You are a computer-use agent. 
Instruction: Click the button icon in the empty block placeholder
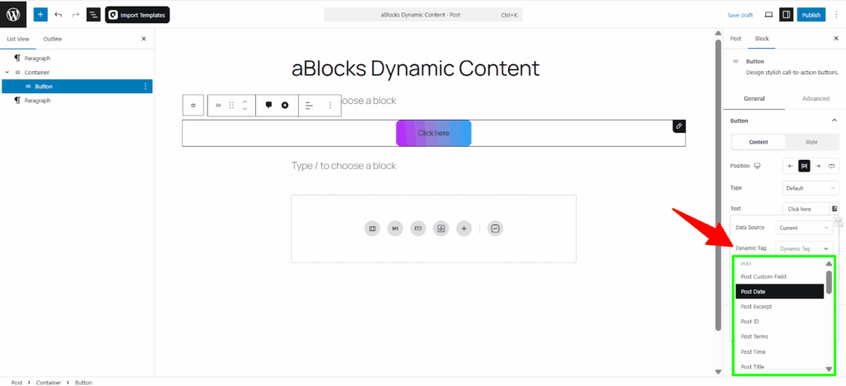click(x=418, y=228)
